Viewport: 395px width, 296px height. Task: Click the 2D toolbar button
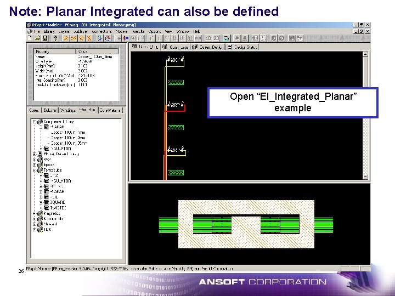click(x=216, y=38)
